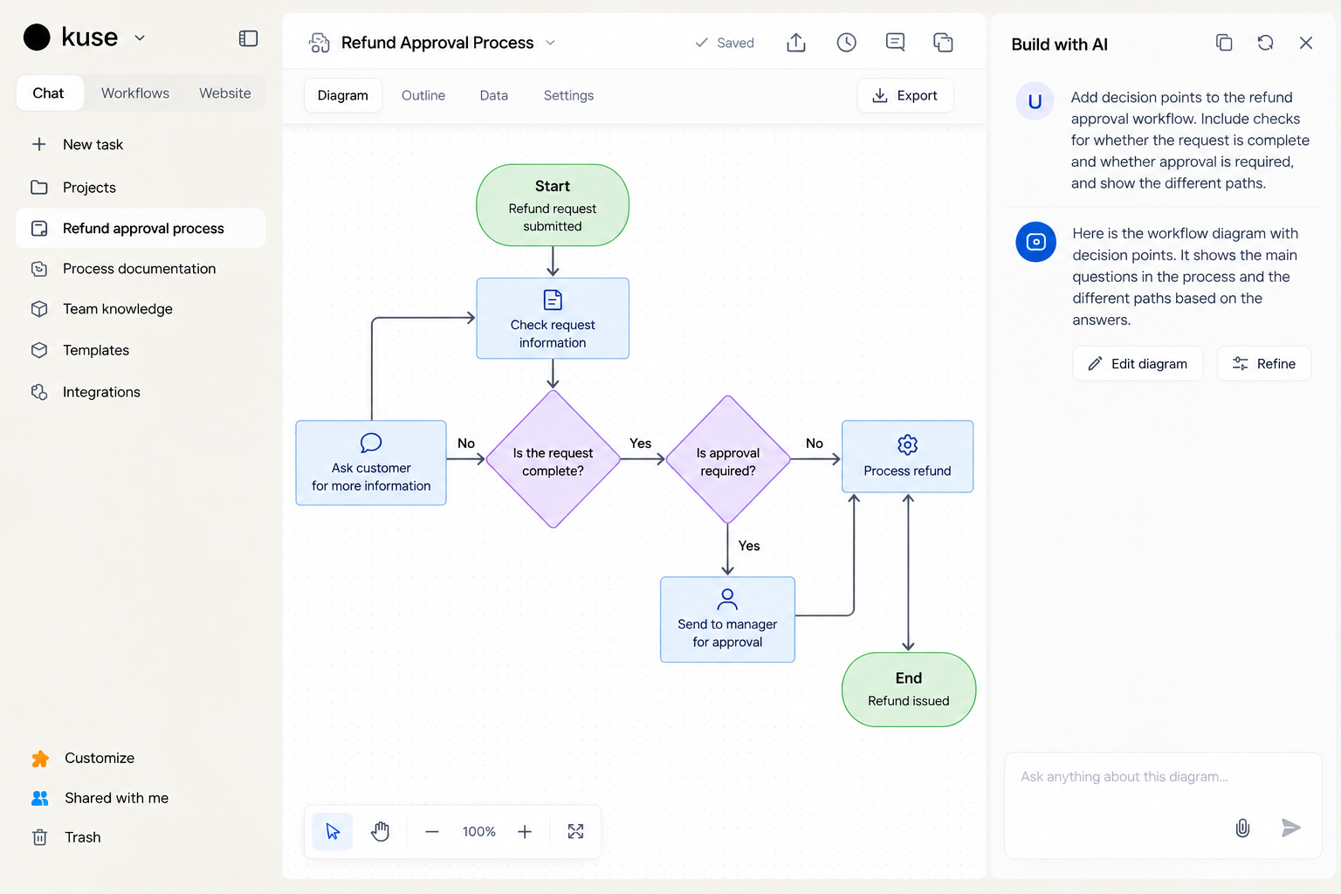This screenshot has width=1341, height=894.
Task: Switch to the Workflows tab
Action: coord(135,93)
